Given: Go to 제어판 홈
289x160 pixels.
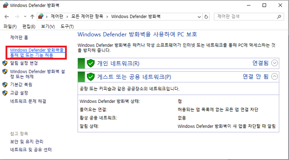Looking at the screenshot, I should [19, 37].
